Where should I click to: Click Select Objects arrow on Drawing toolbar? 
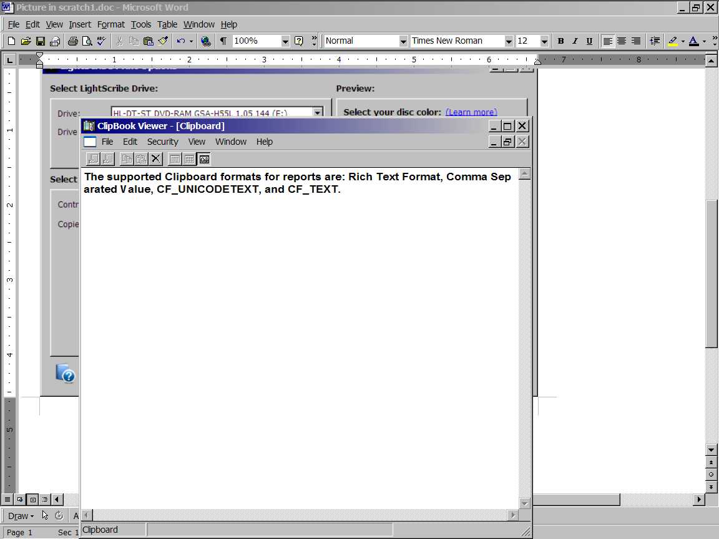pyautogui.click(x=45, y=516)
